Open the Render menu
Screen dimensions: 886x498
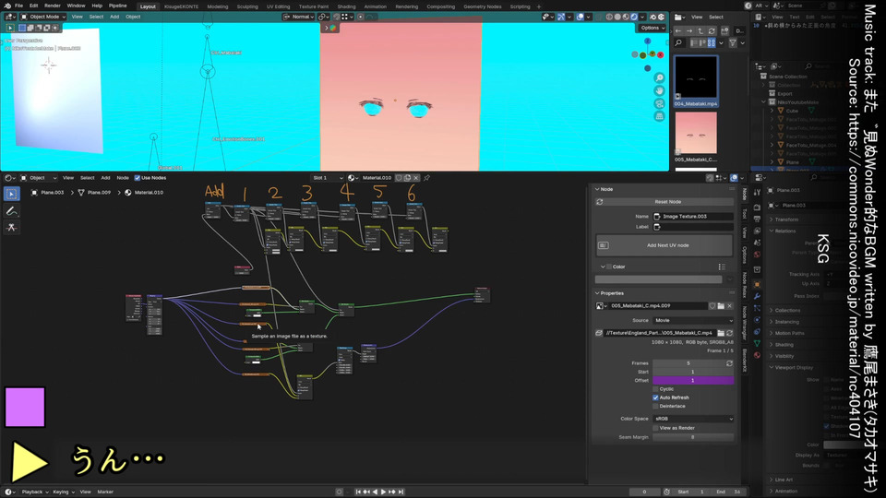tap(52, 6)
